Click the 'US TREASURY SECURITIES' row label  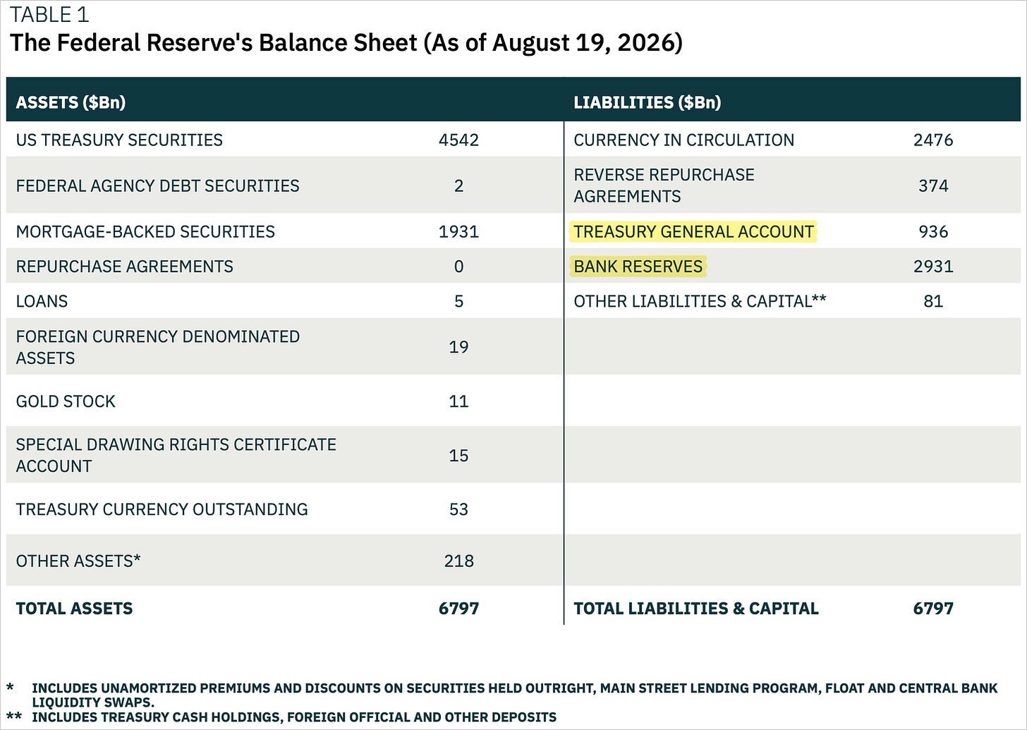(x=119, y=140)
